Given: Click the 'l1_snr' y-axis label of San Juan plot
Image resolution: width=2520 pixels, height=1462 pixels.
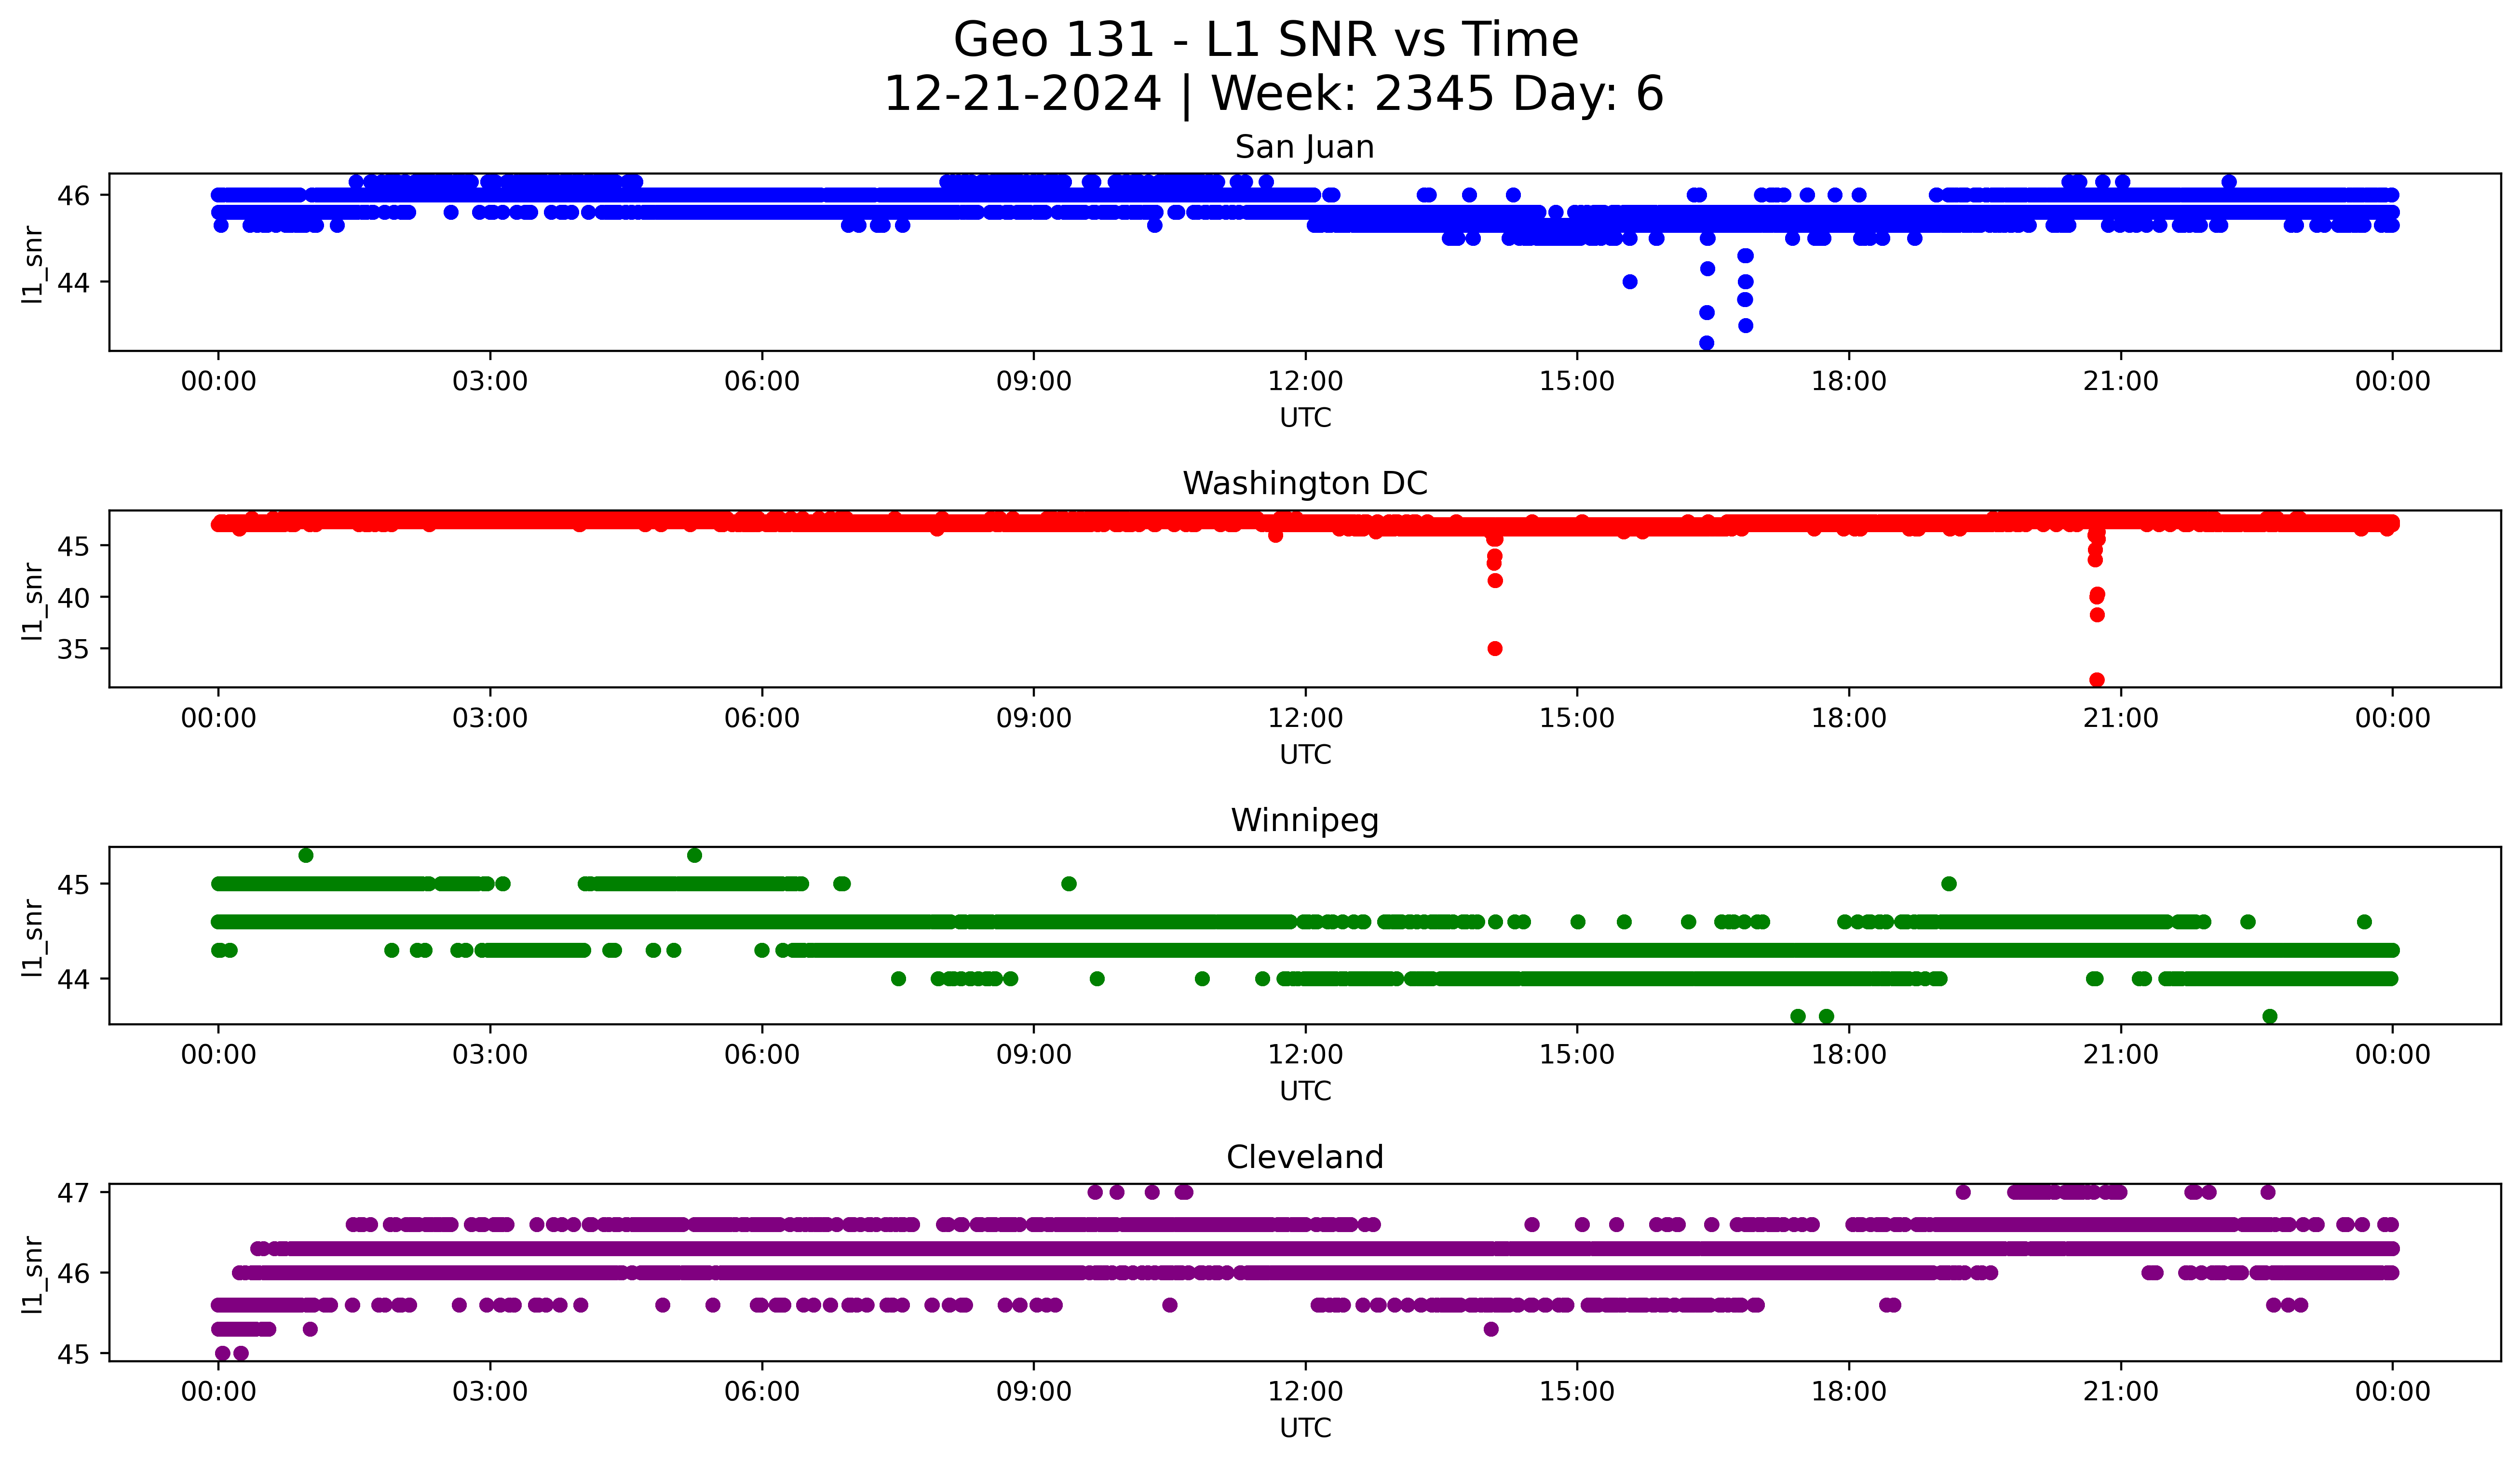Looking at the screenshot, I should click(x=33, y=264).
